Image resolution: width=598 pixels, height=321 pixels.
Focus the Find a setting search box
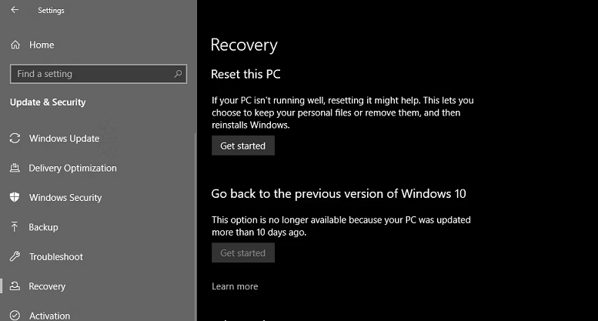(x=91, y=74)
